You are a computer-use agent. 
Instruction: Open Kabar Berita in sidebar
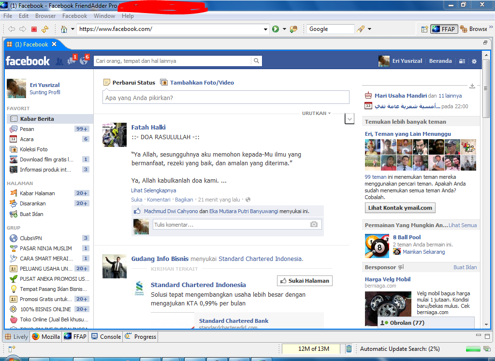[x=50, y=119]
